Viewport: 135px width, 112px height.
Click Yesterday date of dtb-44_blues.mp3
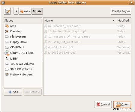coord(124,47)
